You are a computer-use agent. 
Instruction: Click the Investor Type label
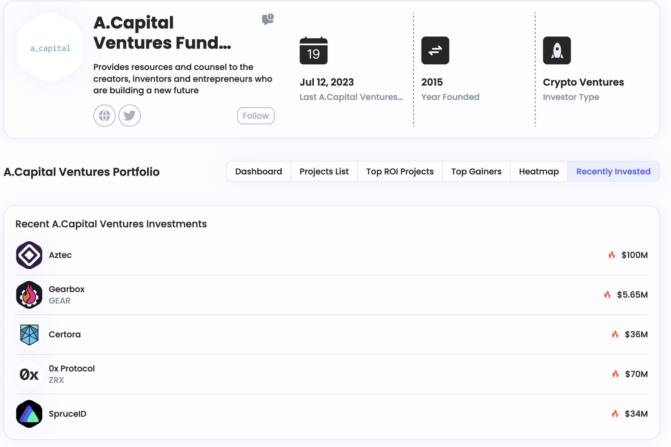click(x=571, y=97)
